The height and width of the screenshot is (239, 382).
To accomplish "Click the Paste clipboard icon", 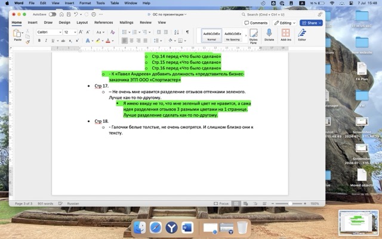I will (x=18, y=34).
